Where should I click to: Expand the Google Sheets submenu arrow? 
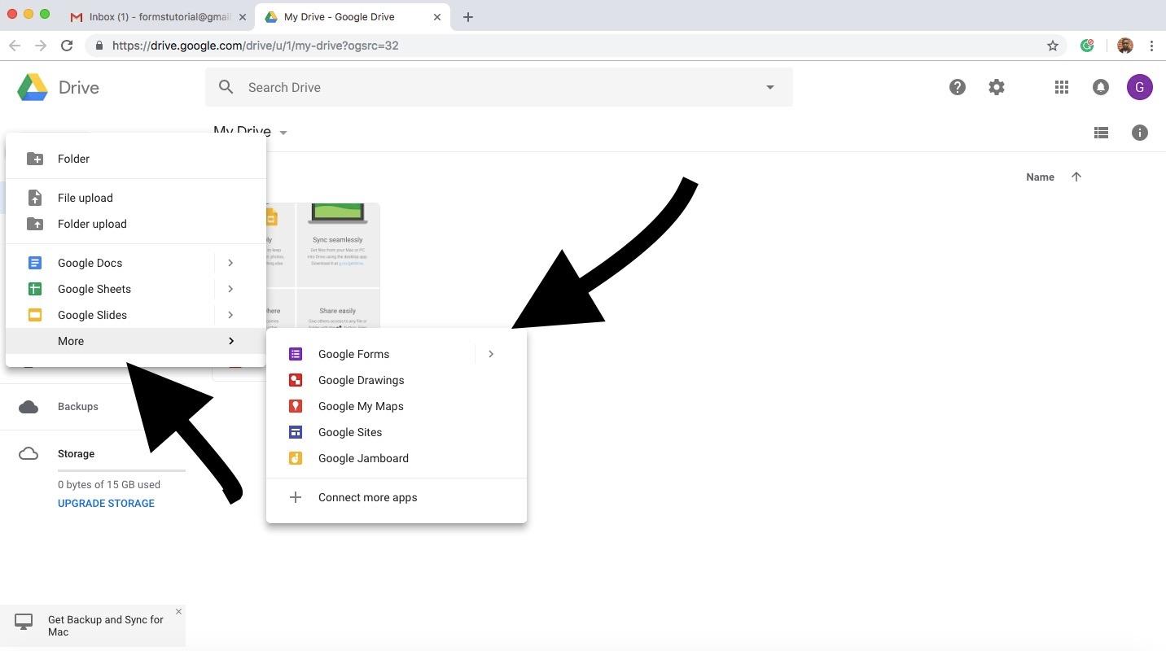click(x=230, y=289)
